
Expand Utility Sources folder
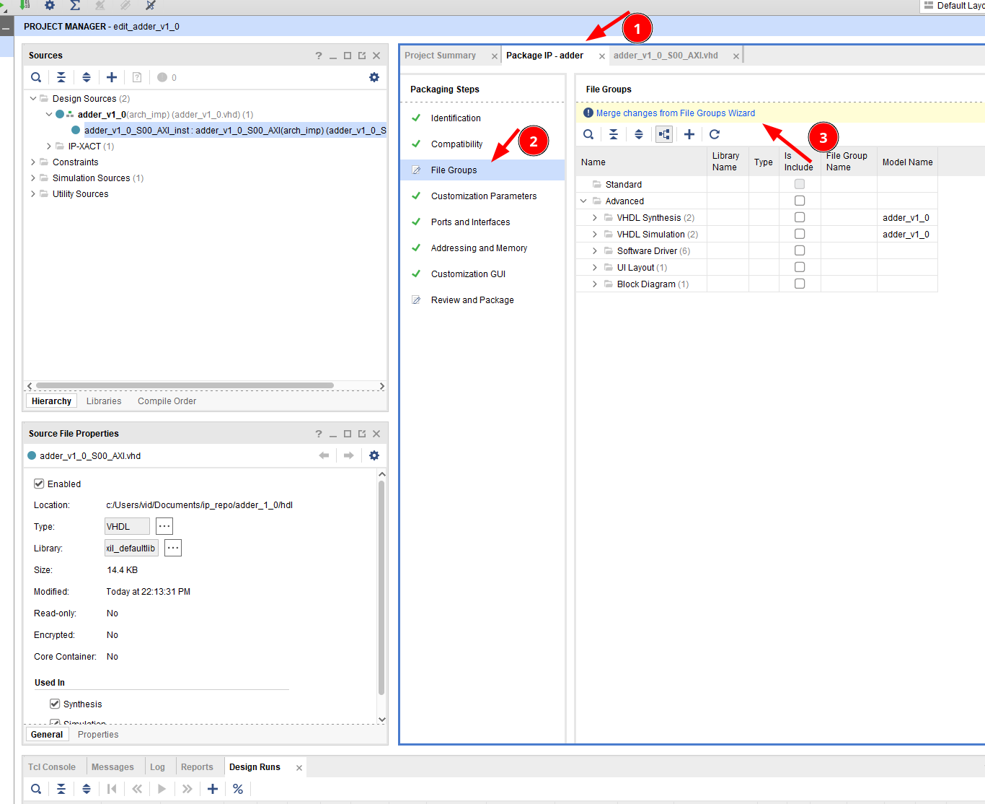[33, 193]
